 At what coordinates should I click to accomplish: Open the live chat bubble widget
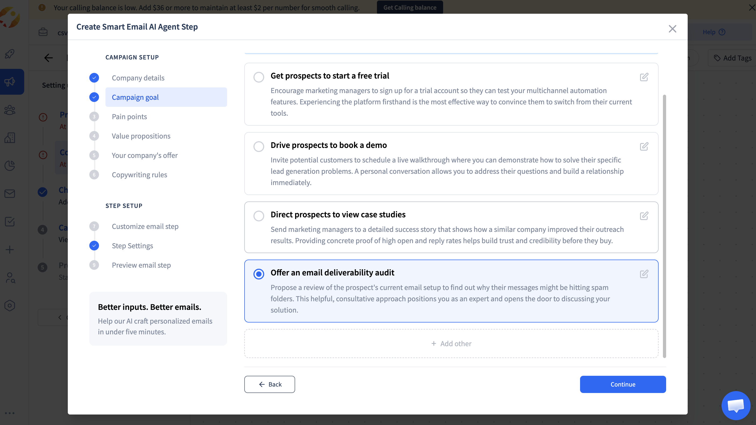click(736, 405)
